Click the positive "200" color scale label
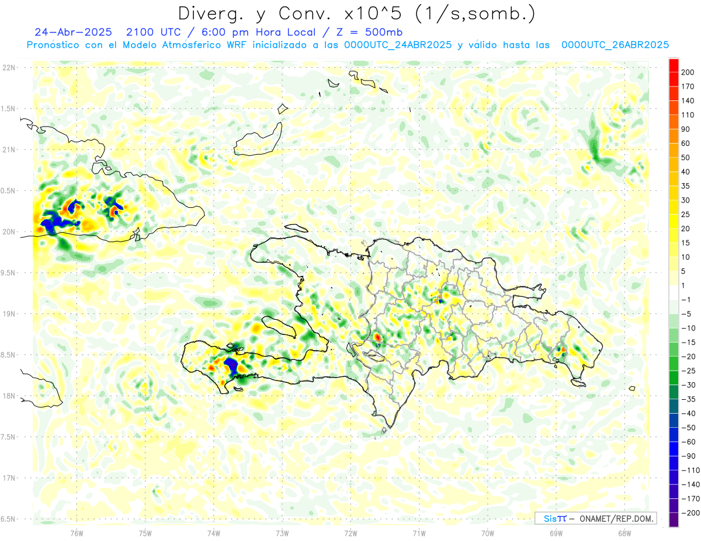 click(688, 72)
